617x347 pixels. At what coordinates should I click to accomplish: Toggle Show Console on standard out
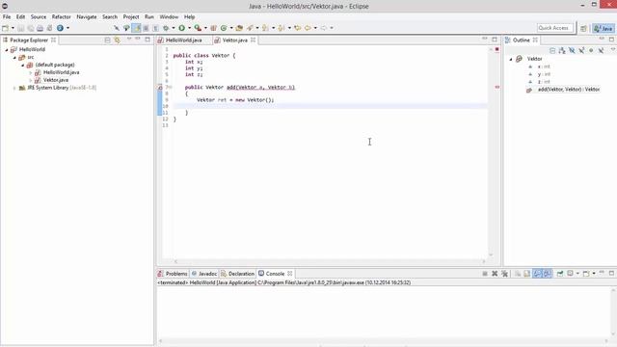point(537,274)
